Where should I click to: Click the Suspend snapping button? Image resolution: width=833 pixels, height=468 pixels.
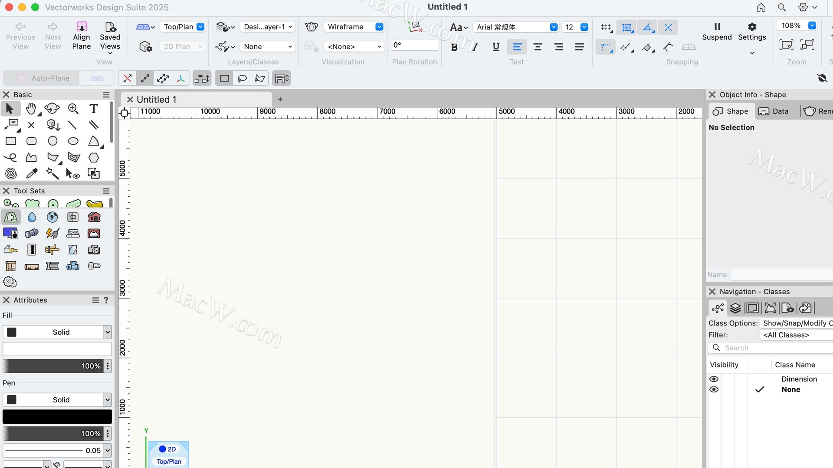(717, 32)
